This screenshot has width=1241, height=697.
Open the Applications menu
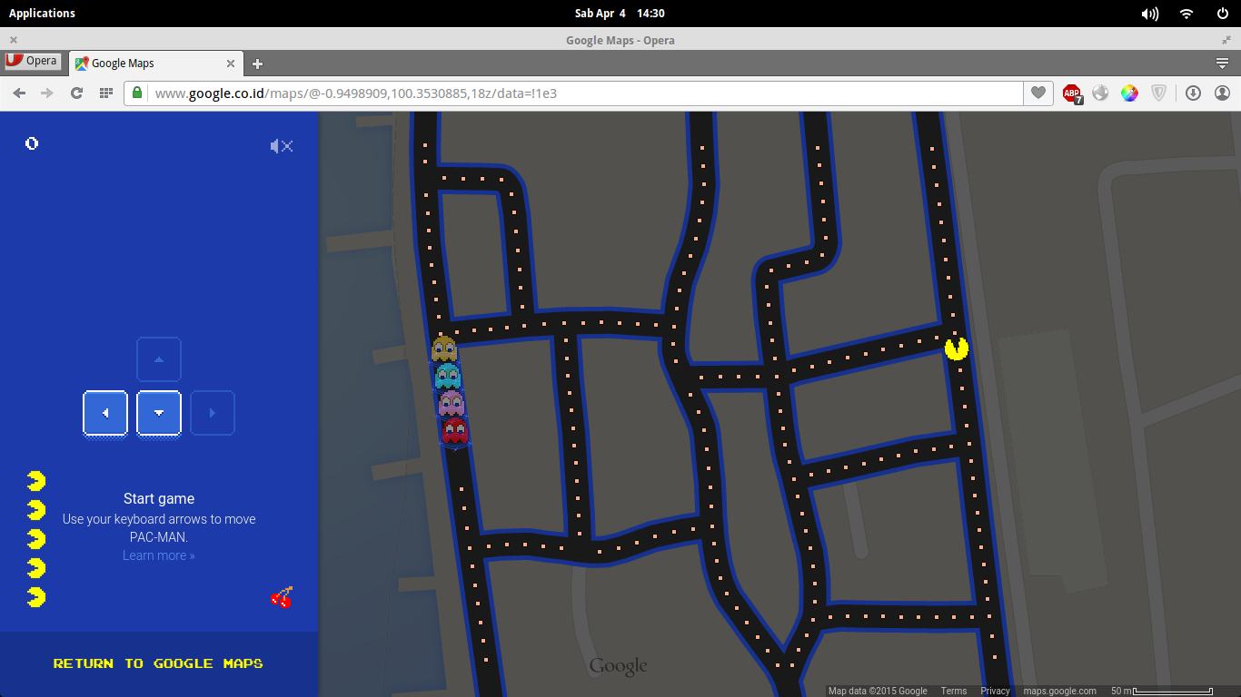(x=42, y=13)
